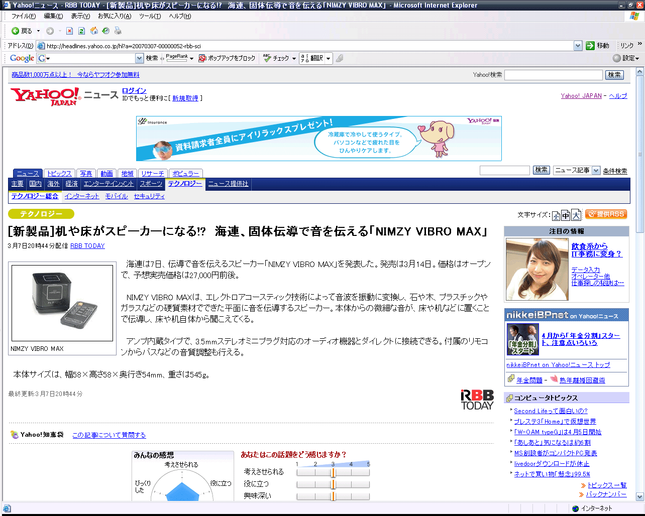Click the Windows flag logo in menu bar
This screenshot has height=516, width=645.
pos(634,16)
